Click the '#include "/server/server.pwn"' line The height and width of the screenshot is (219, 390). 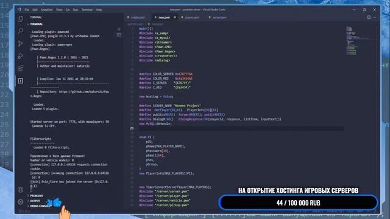tap(164, 192)
